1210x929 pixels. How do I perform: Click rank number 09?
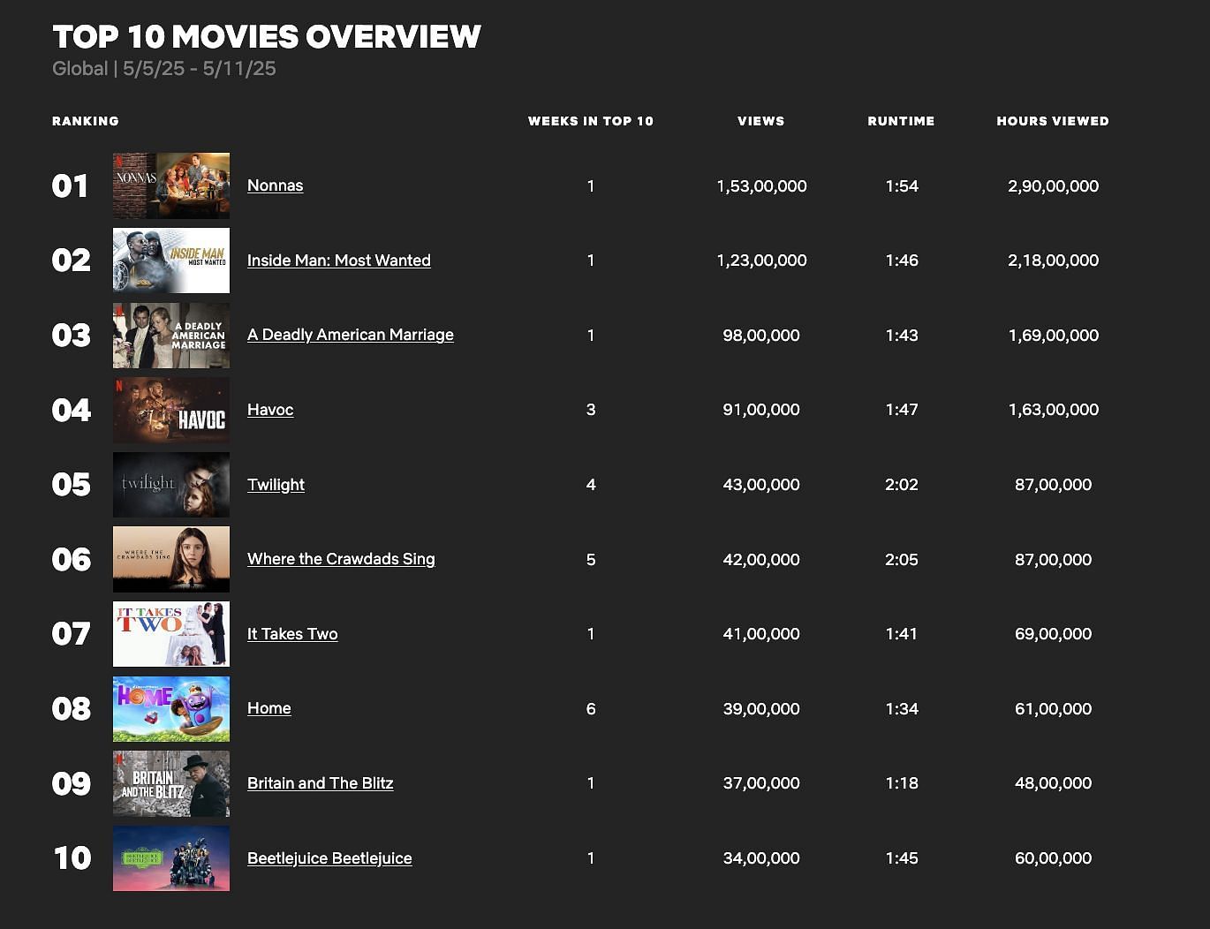point(71,783)
